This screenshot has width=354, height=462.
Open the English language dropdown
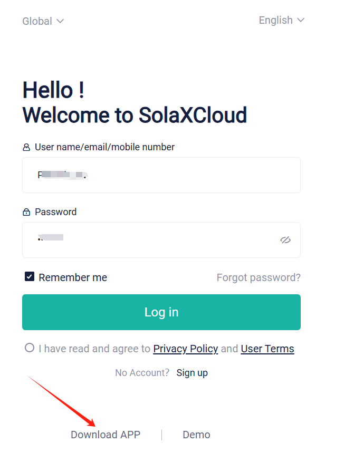click(x=282, y=21)
